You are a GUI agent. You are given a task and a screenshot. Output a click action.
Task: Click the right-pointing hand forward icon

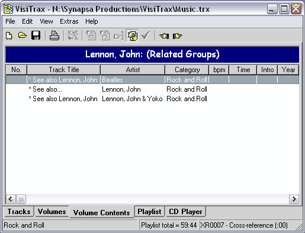click(177, 36)
